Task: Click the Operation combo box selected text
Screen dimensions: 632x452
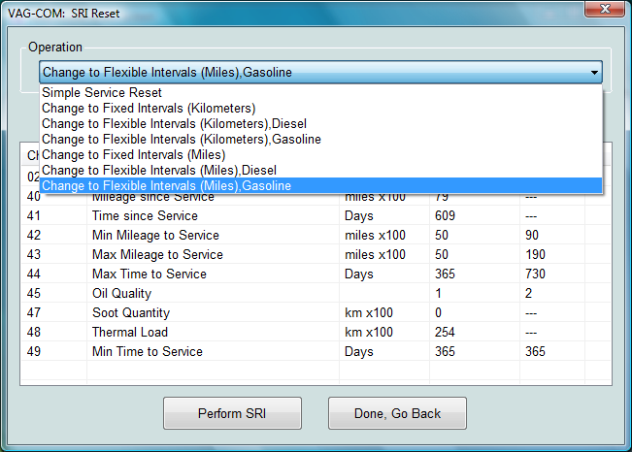Action: (x=167, y=73)
